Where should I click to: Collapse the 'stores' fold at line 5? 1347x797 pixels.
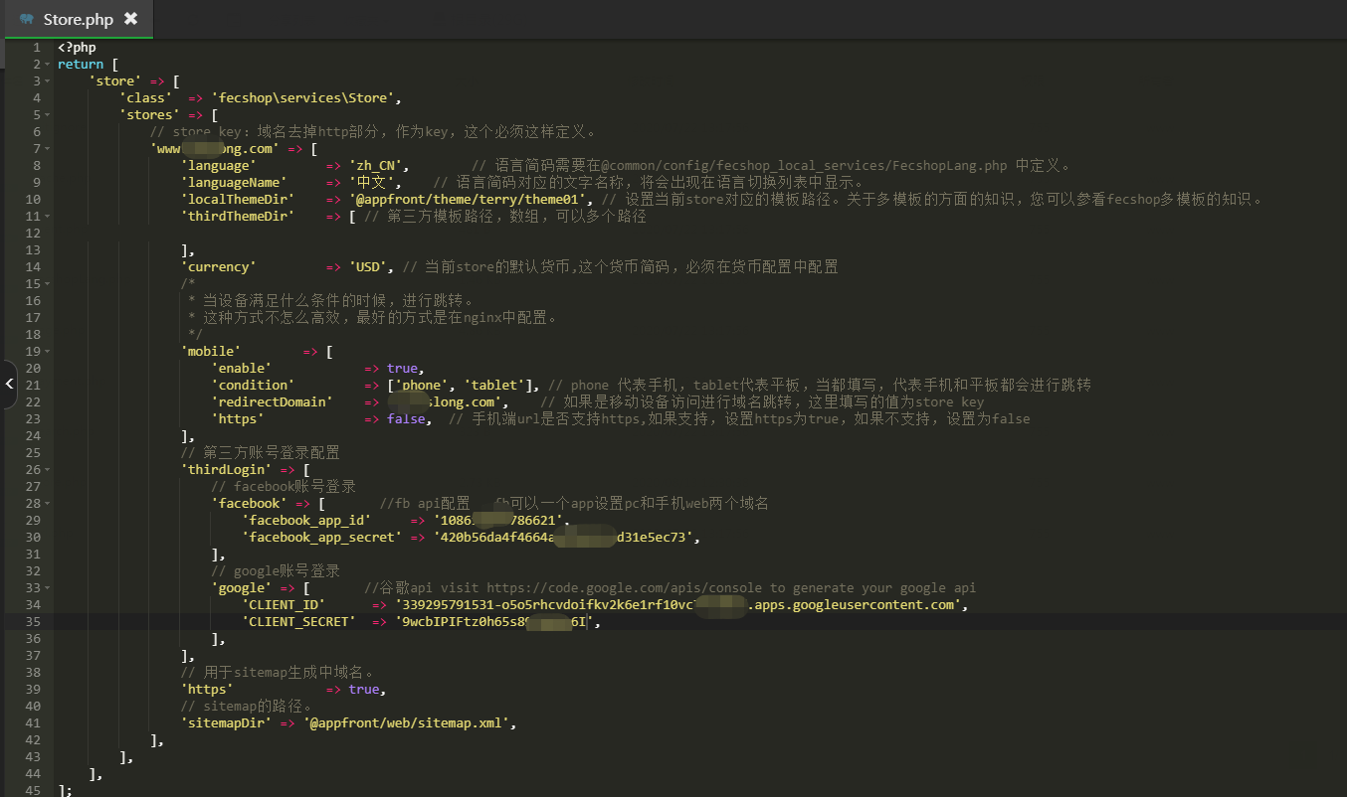(48, 115)
